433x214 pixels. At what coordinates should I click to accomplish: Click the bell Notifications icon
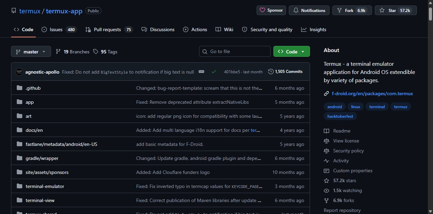(296, 10)
